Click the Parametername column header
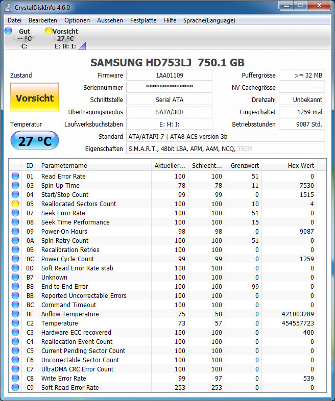 tap(94, 165)
